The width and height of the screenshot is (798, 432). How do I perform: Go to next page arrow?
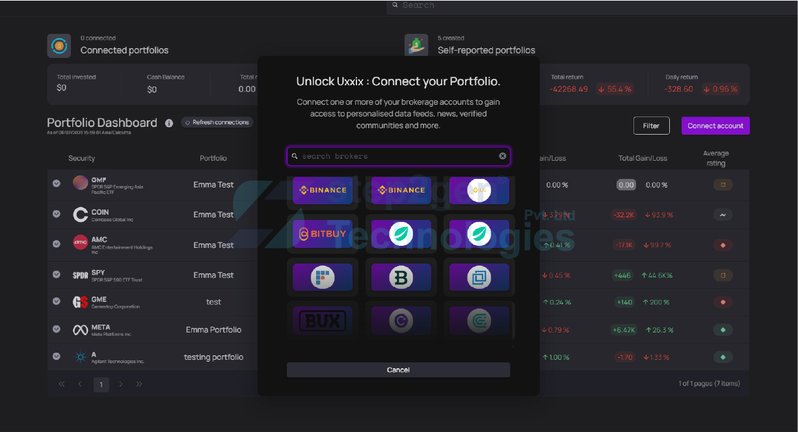pos(121,385)
